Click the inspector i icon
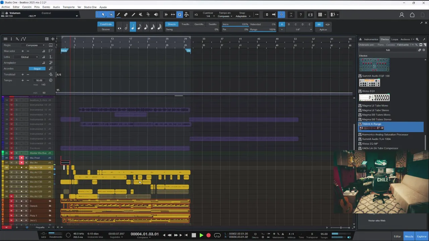This screenshot has width=429, height=241. click(x=11, y=39)
